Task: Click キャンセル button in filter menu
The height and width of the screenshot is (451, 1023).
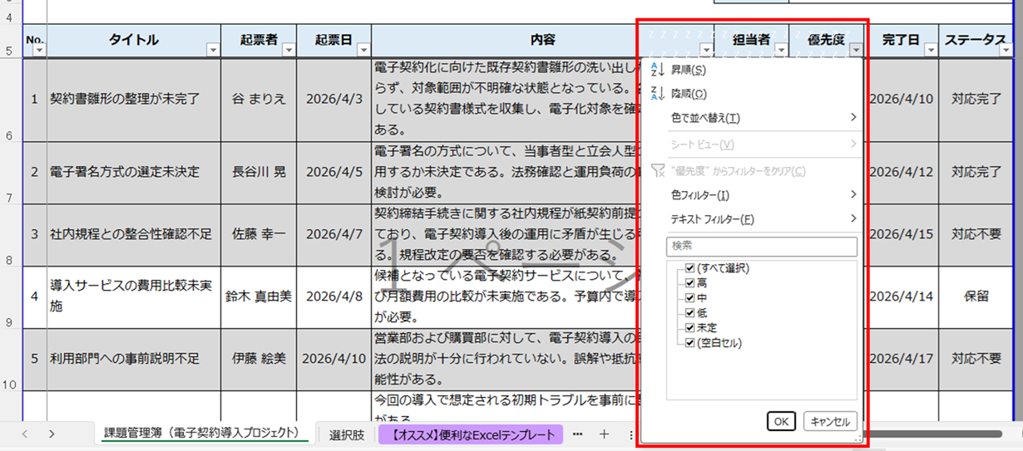Action: pos(830,421)
